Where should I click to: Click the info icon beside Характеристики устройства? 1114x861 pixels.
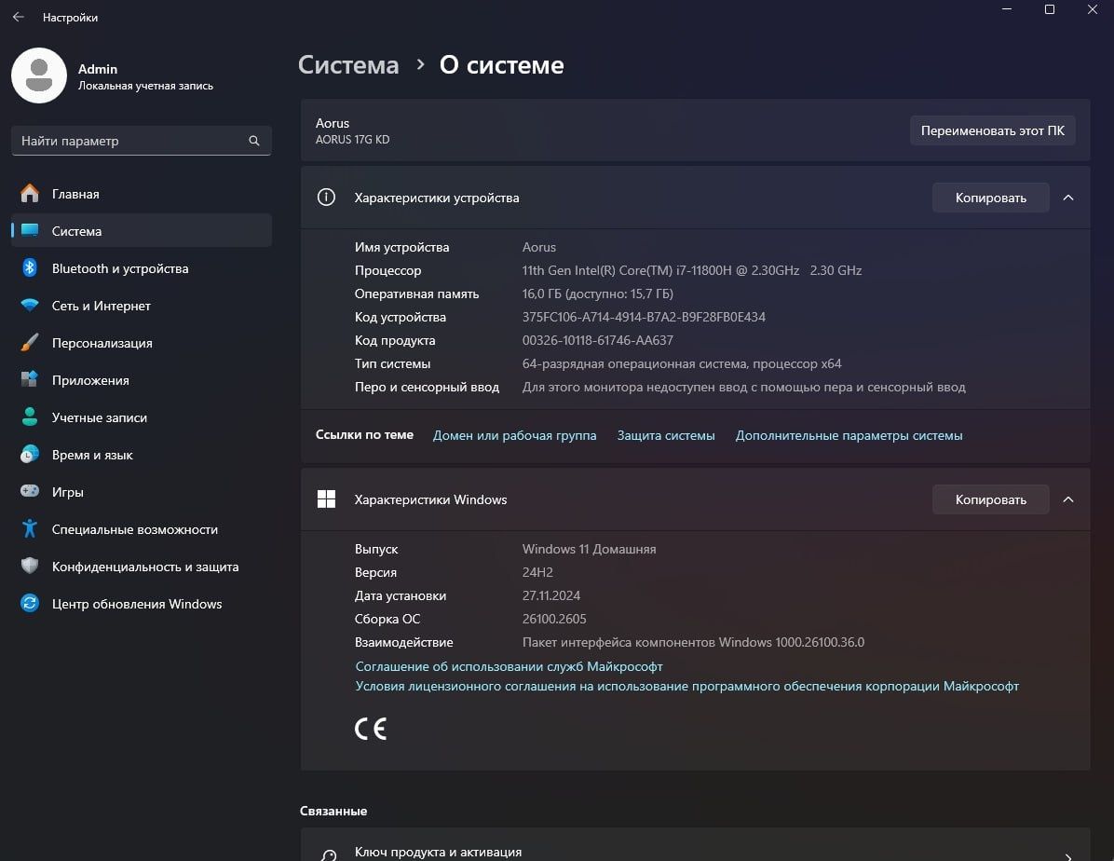coord(326,198)
